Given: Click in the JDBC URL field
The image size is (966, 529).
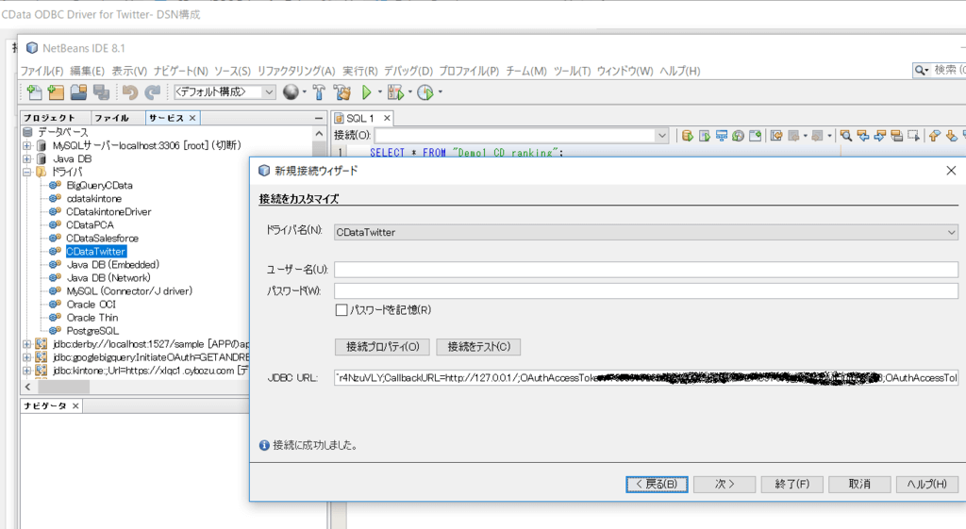Looking at the screenshot, I should [x=645, y=377].
